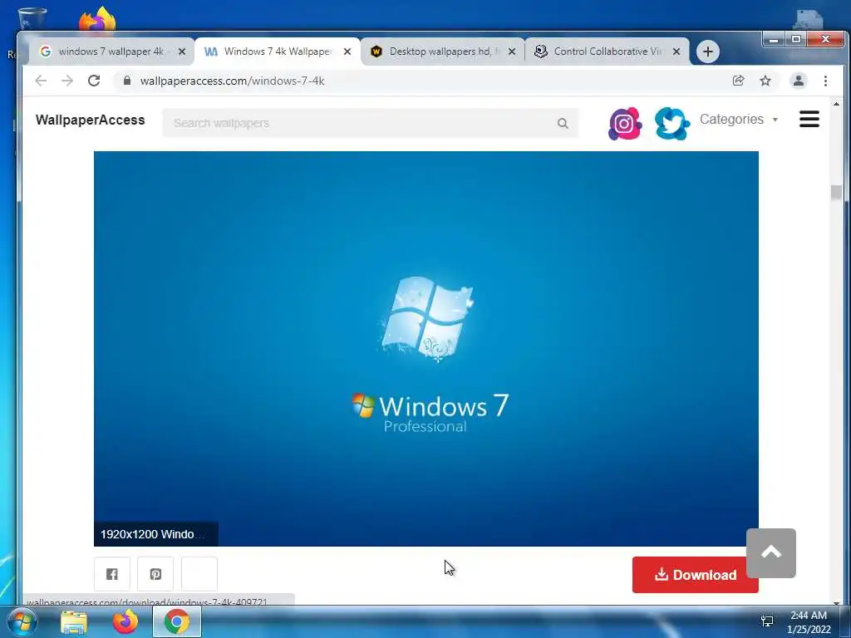Image resolution: width=851 pixels, height=638 pixels.
Task: Click the browser back arrow
Action: pyautogui.click(x=41, y=81)
